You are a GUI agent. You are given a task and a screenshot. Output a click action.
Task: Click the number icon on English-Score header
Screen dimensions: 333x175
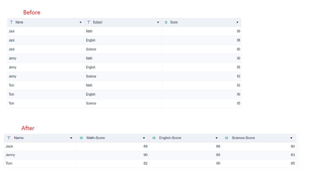pos(154,138)
